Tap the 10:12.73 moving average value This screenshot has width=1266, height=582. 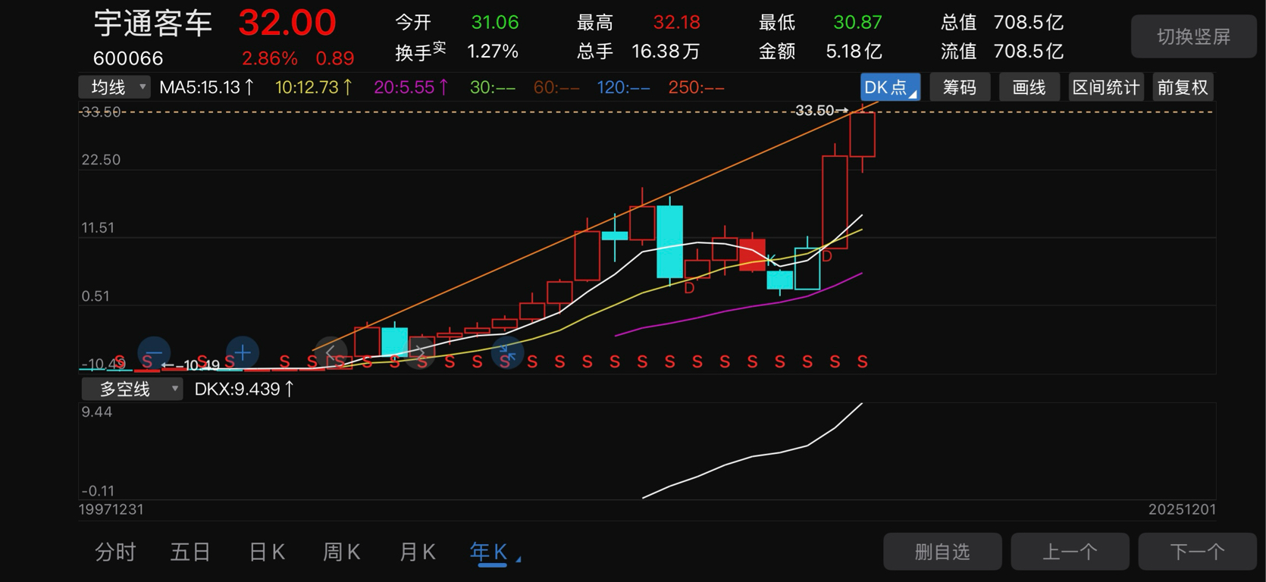[314, 87]
